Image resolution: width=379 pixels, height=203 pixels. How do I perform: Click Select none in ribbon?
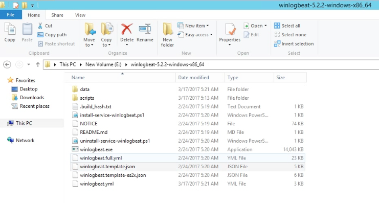(x=291, y=35)
